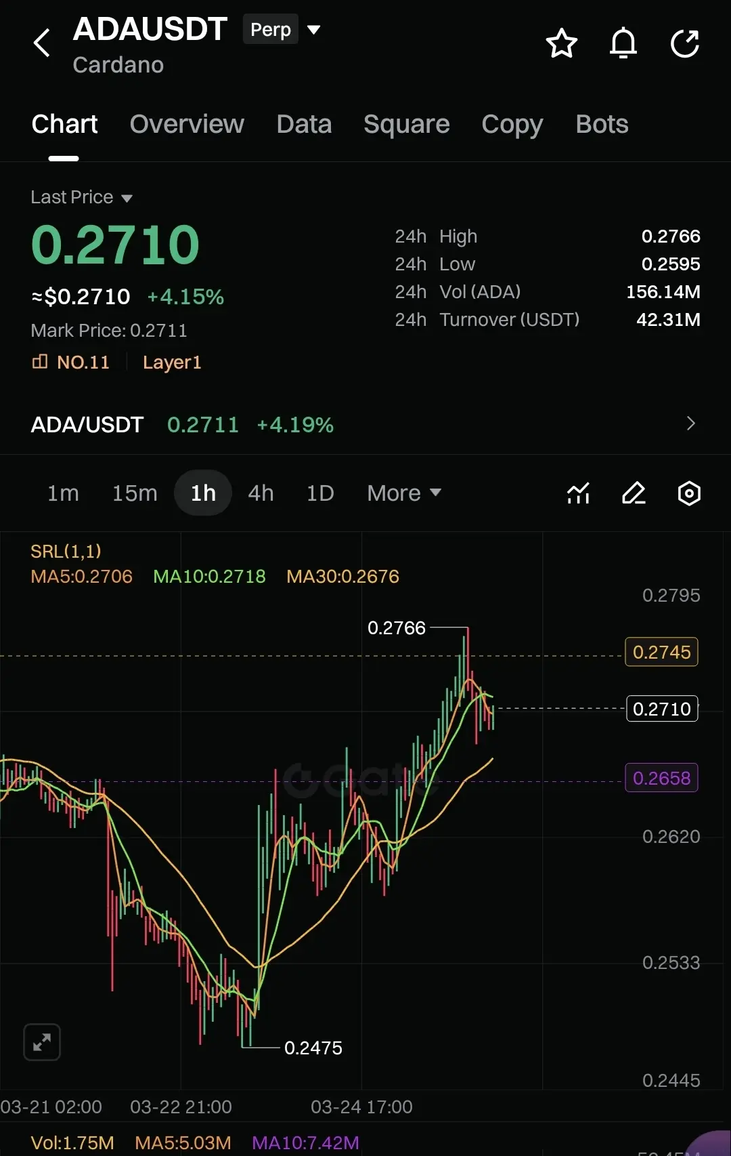Image resolution: width=731 pixels, height=1156 pixels.
Task: Open chart settings hexagon icon
Action: (x=689, y=493)
